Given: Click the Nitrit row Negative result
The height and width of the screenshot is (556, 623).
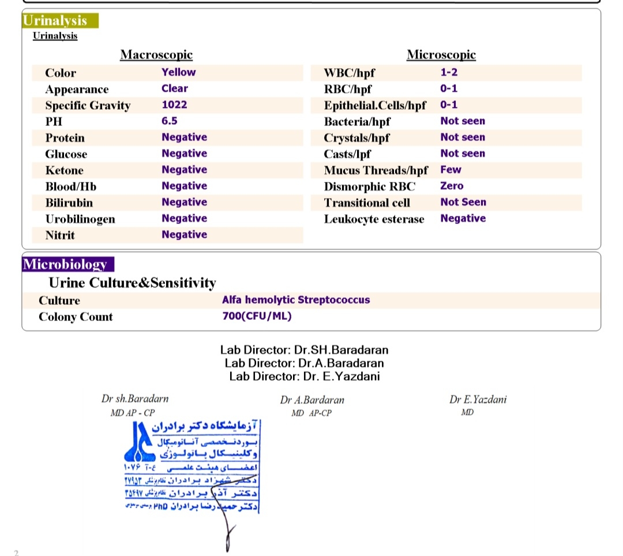Looking at the screenshot, I should tap(184, 234).
